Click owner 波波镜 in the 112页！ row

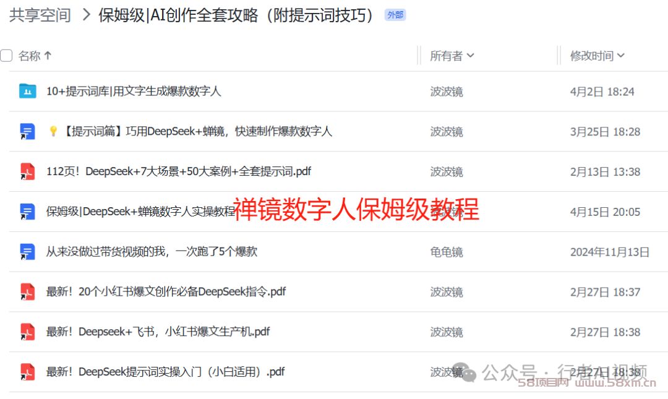click(447, 172)
